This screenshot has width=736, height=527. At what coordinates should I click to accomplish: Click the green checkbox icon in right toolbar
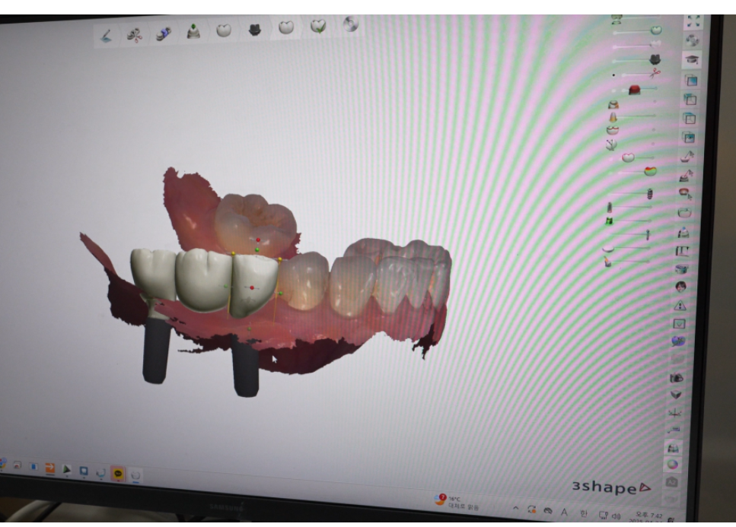pos(681,323)
